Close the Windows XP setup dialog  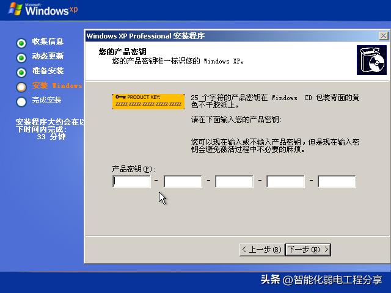coord(383,36)
